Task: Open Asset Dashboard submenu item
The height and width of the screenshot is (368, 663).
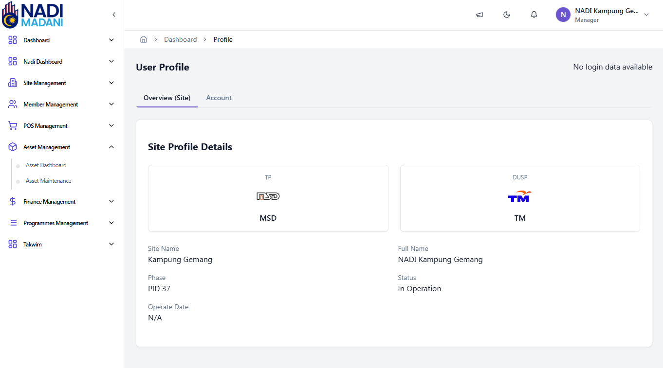Action: pyautogui.click(x=46, y=165)
